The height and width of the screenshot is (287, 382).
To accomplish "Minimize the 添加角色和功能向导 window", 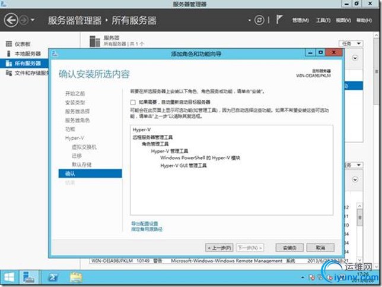I will tap(310, 52).
